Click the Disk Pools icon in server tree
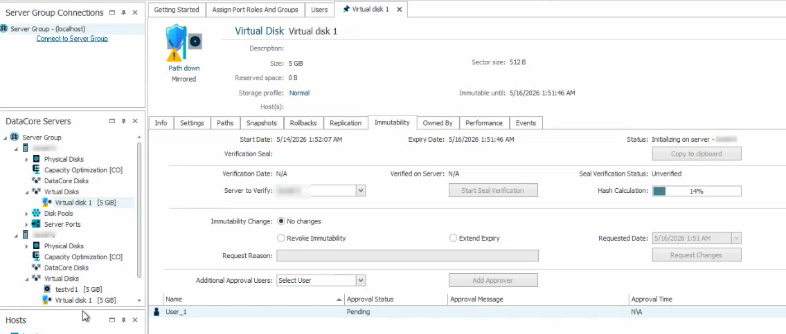Viewport: 786px width, 334px height. (x=36, y=213)
